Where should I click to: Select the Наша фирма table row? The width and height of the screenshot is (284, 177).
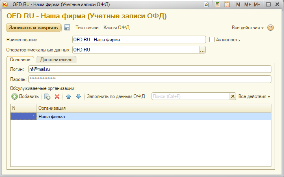[141, 117]
